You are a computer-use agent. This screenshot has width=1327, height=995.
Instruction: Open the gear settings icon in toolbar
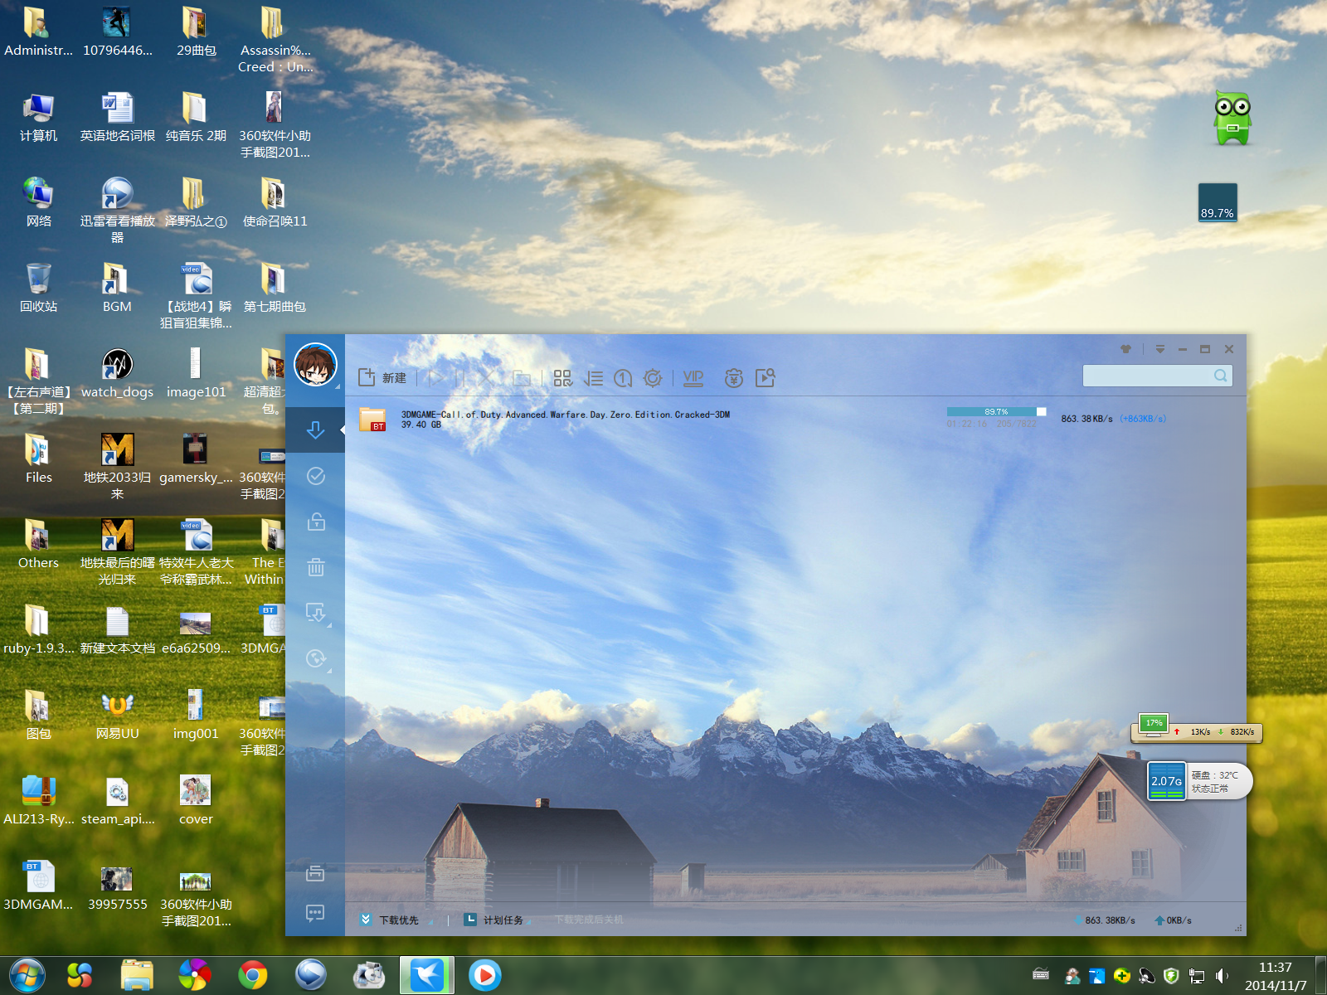tap(653, 378)
